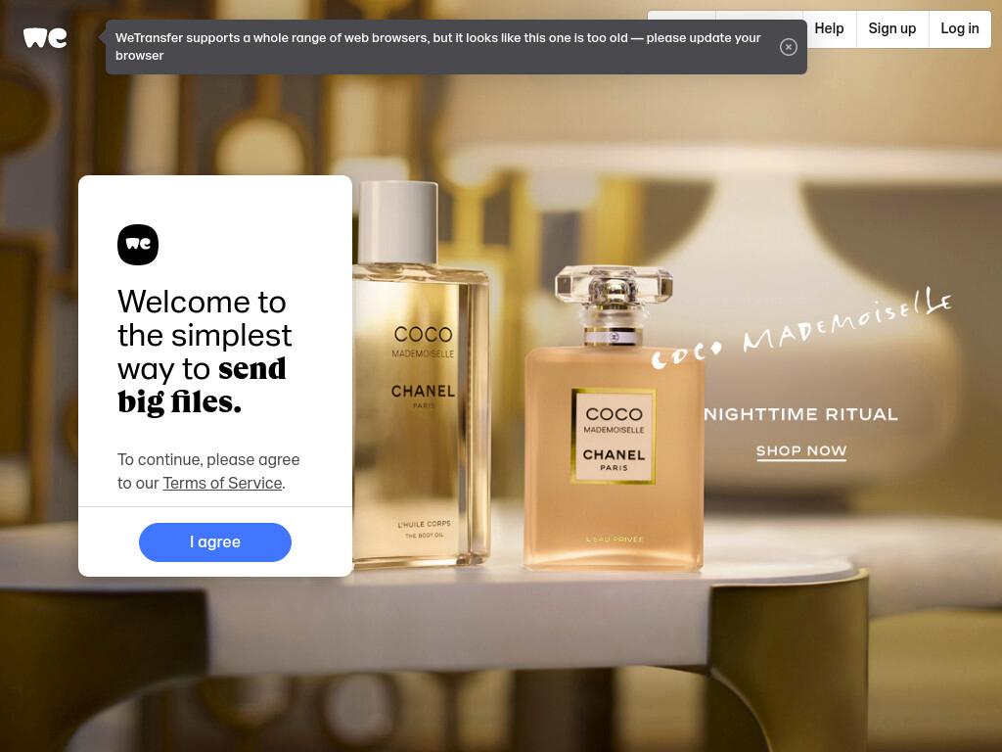Viewport: 1002px width, 752px height.
Task: Open the Help menu item
Action: (829, 28)
